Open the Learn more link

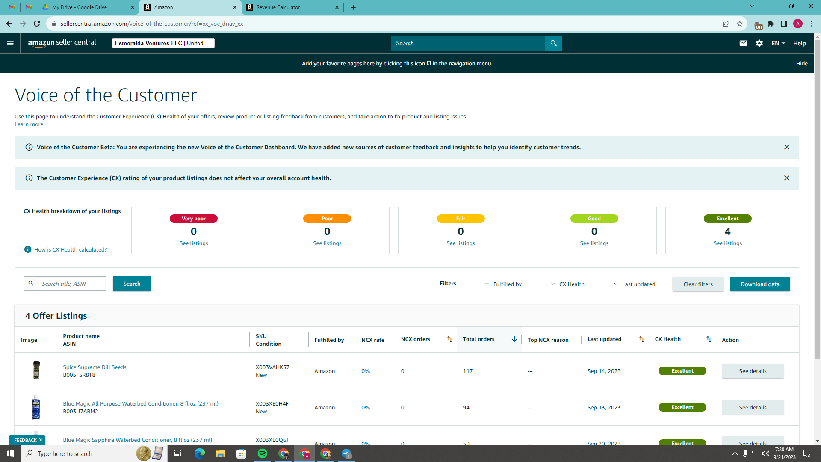point(29,124)
